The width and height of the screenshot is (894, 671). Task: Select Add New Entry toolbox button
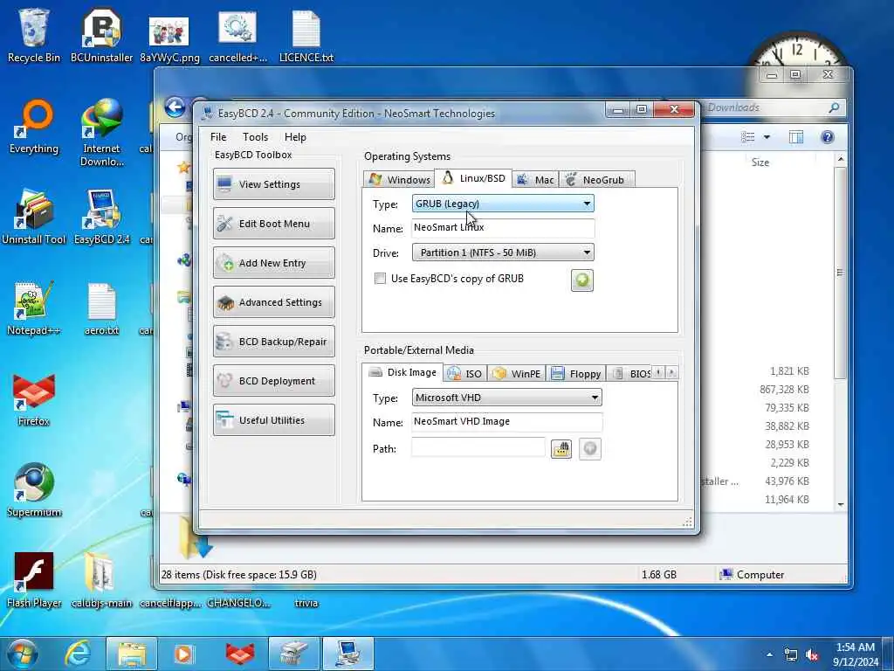273,263
